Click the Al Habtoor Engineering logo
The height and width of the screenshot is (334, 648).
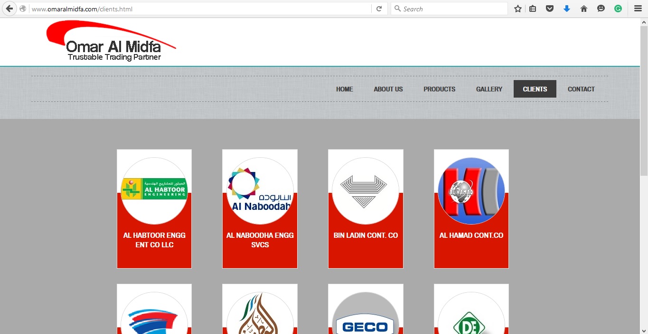154,190
